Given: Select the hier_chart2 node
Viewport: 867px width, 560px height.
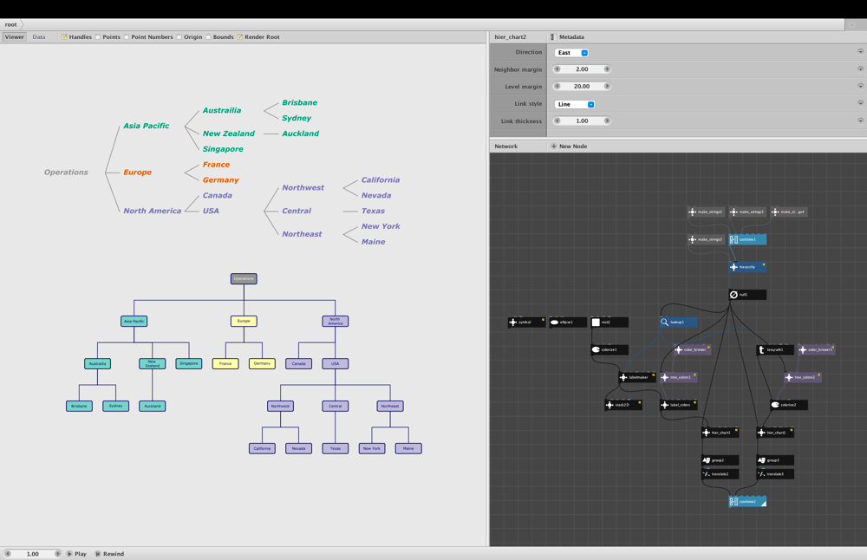Looking at the screenshot, I should [775, 433].
